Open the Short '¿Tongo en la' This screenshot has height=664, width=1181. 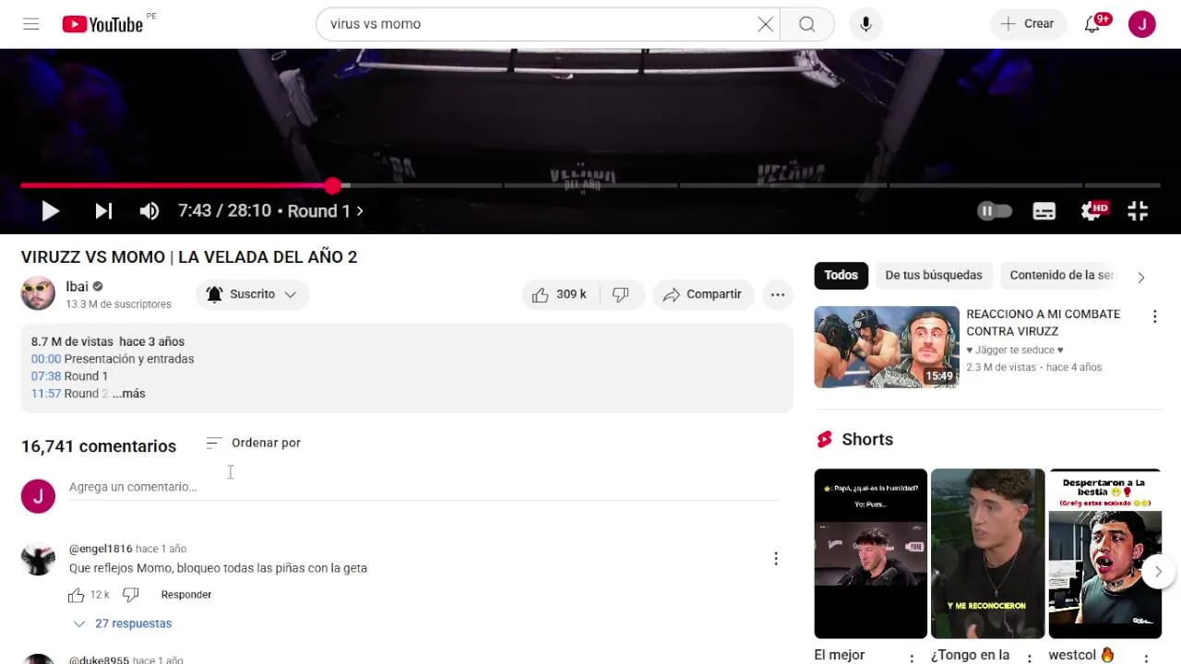987,553
